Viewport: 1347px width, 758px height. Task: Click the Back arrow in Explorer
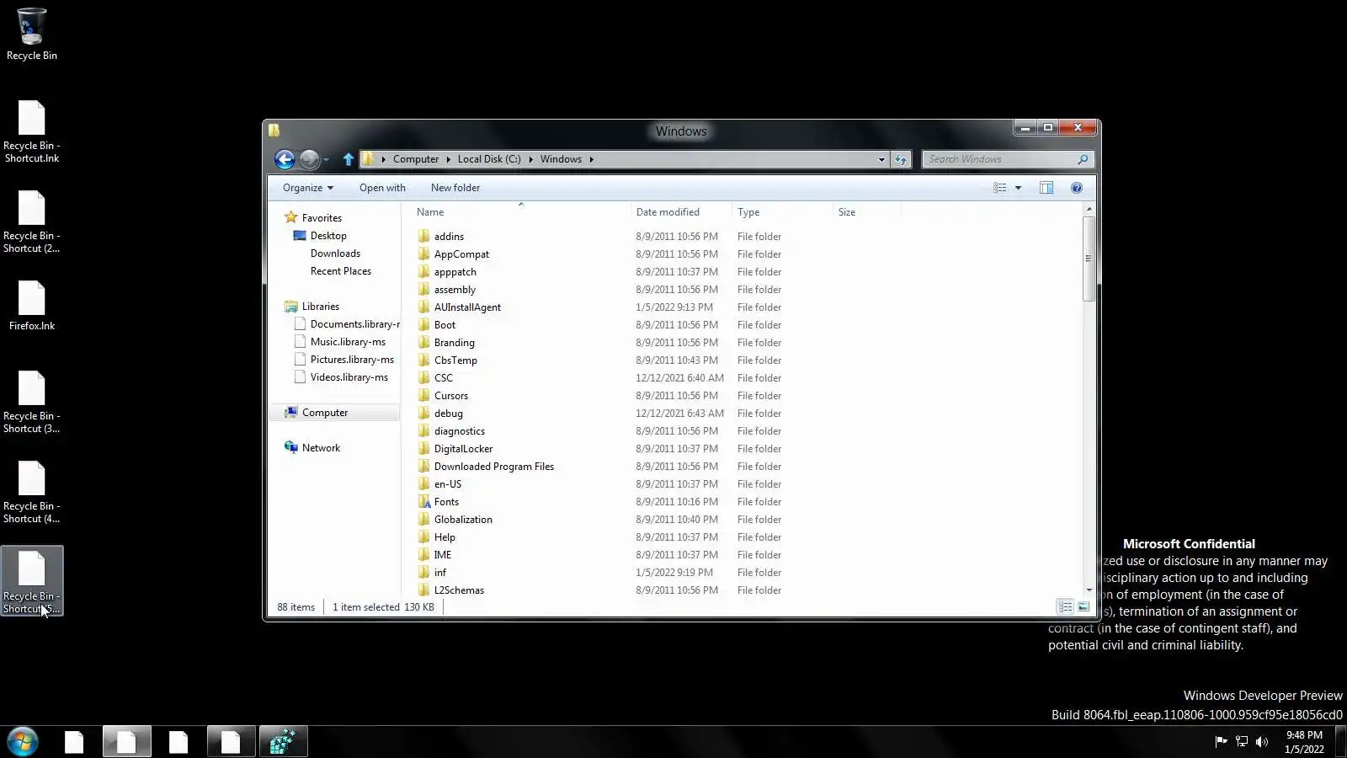(x=285, y=159)
